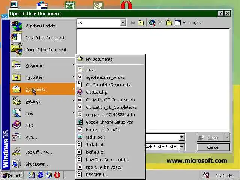Open npp_5_9_bin.7z (2)

110,167
